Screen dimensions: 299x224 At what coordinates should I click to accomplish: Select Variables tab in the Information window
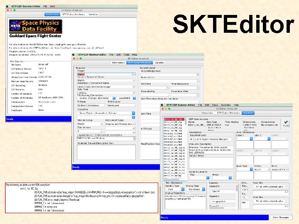coord(93,14)
